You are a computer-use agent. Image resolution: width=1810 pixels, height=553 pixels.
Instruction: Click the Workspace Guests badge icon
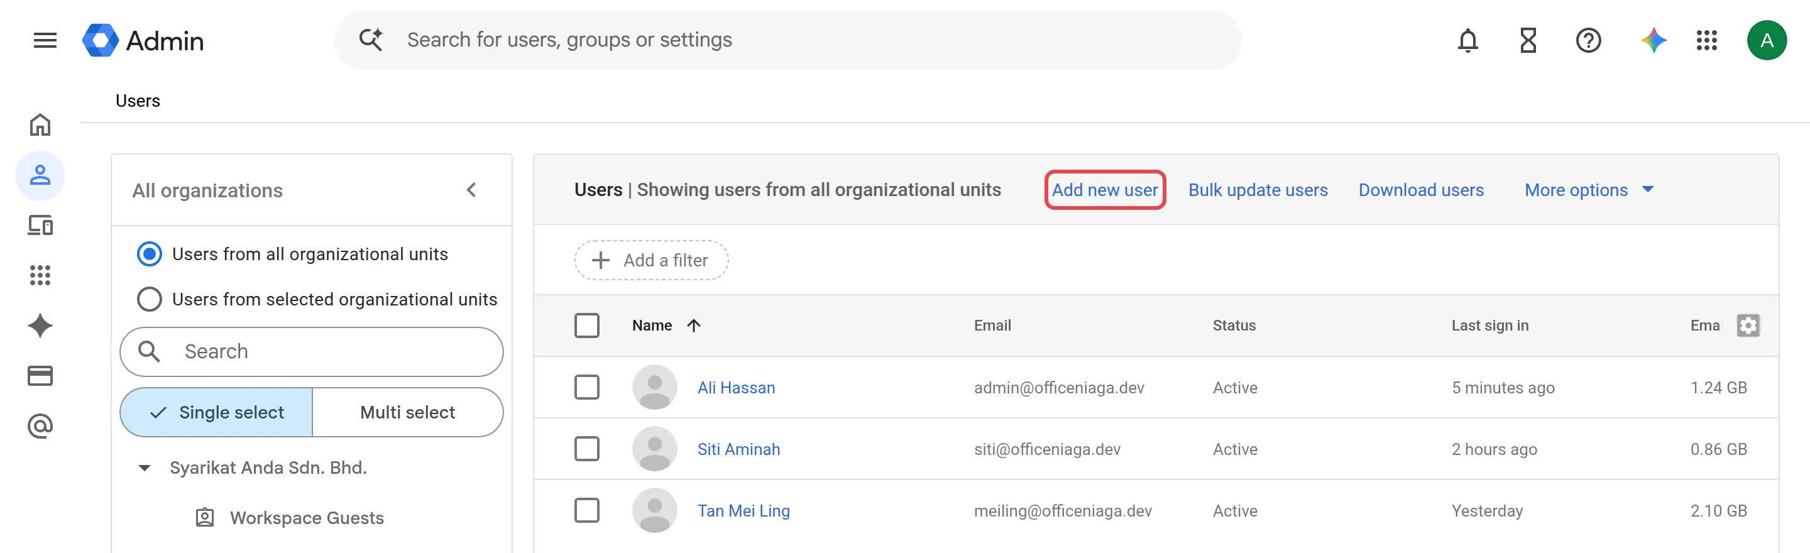[x=204, y=518]
